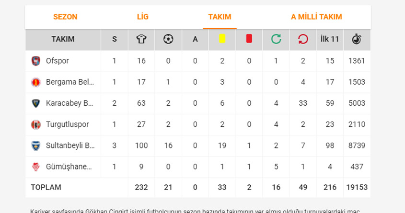The width and height of the screenshot is (405, 213).
Task: Switch to the LİG tab
Action: pyautogui.click(x=142, y=17)
